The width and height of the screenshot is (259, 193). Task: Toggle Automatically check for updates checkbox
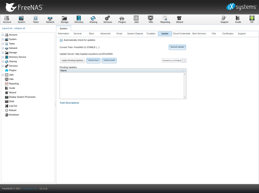tap(61, 40)
